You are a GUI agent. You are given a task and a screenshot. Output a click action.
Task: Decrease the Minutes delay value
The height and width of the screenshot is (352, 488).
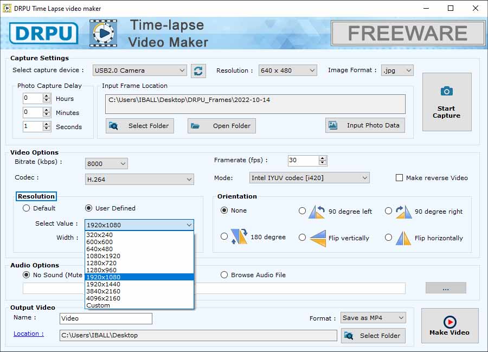point(47,114)
